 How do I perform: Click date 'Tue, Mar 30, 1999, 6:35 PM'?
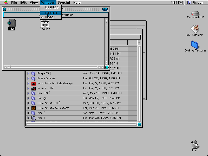click(x=102, y=118)
